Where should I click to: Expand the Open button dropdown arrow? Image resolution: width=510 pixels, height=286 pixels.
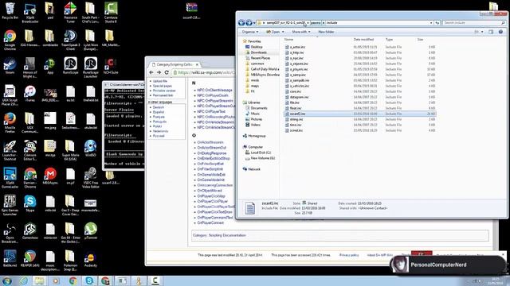pyautogui.click(x=283, y=32)
